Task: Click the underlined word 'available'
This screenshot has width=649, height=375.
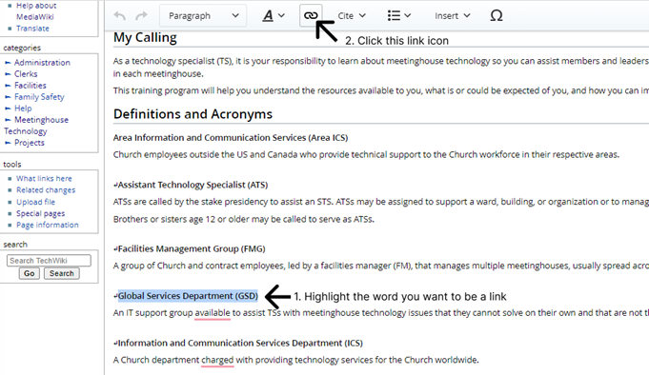Action: 213,313
